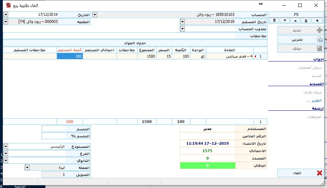This screenshot has height=188, width=327.
Task: Click the red X icon on الغاء
Action: point(319,173)
